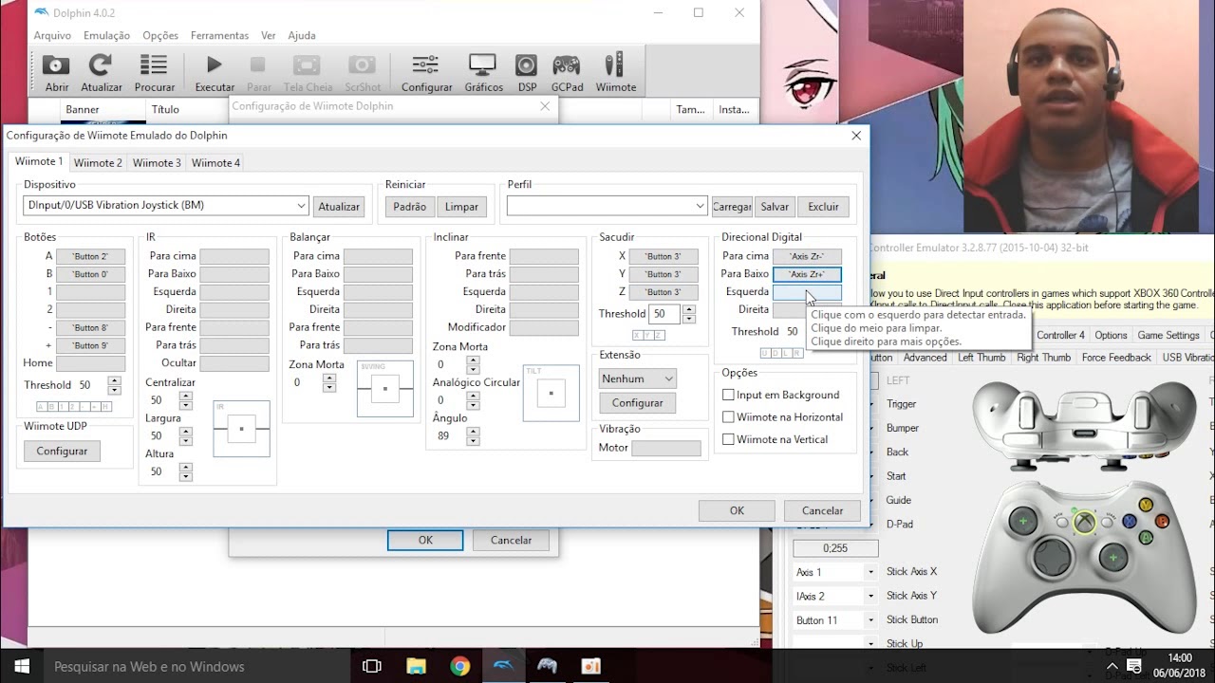Switch to controller emulator app in taskbar

tap(547, 666)
